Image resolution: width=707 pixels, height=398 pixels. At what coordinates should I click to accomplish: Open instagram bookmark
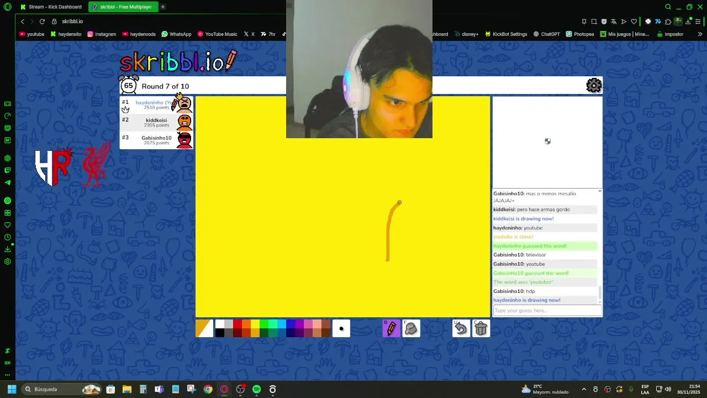102,34
